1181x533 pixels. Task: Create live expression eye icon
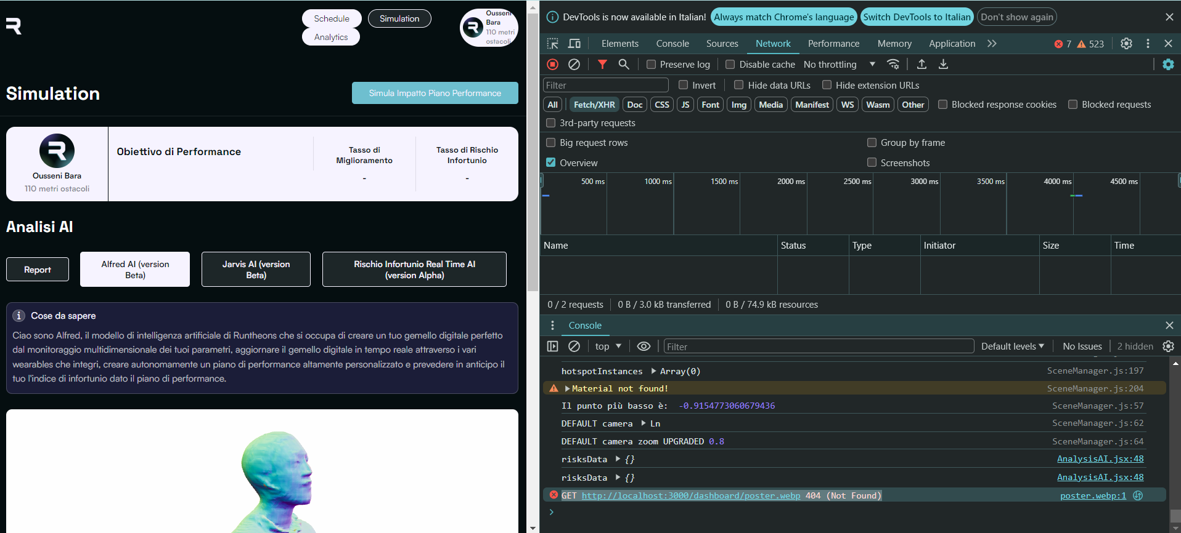(644, 347)
